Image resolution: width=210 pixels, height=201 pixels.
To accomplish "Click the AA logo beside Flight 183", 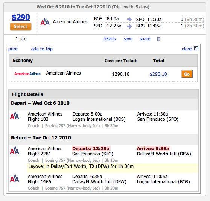I will 15,116.
